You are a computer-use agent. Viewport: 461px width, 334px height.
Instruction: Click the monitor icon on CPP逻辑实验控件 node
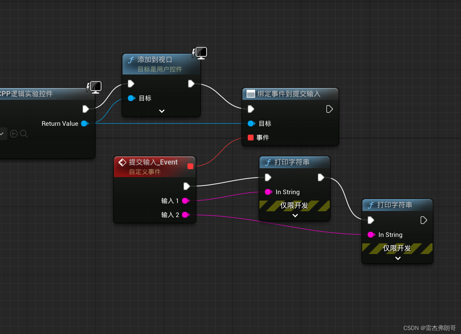click(94, 87)
